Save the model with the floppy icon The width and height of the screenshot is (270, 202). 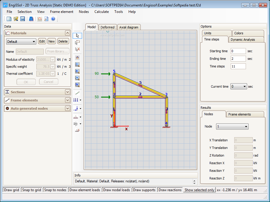(23, 19)
